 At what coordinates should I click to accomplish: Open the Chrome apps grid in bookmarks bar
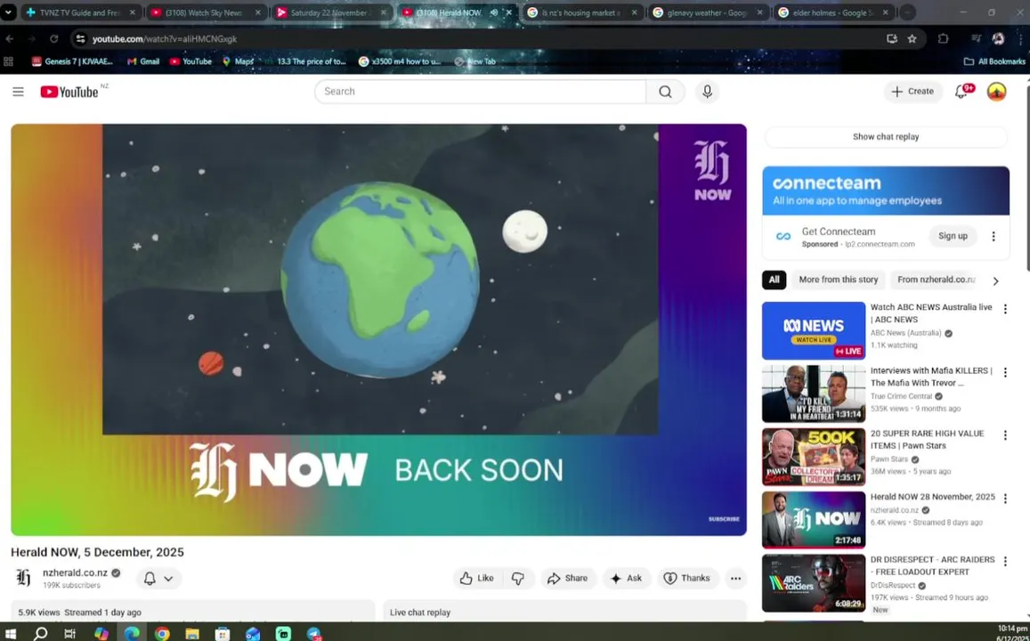click(x=9, y=61)
